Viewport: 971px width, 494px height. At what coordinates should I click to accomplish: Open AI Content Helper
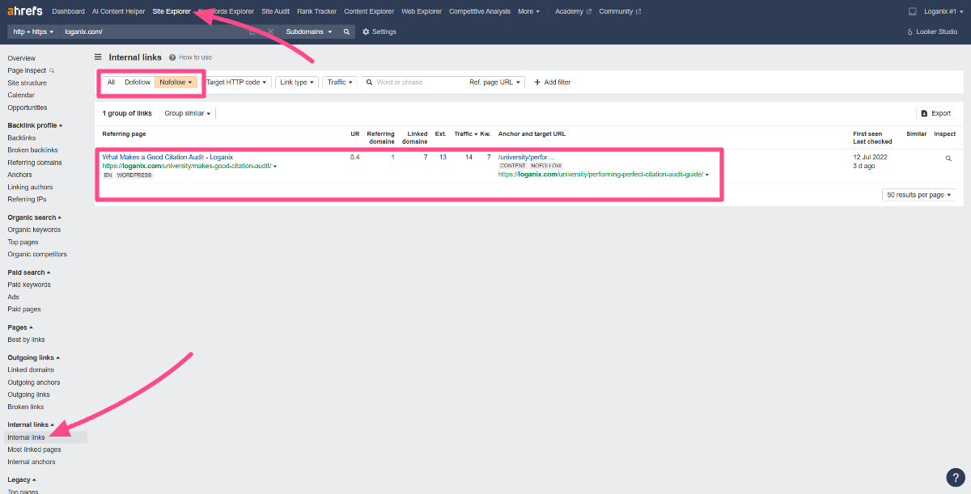119,11
